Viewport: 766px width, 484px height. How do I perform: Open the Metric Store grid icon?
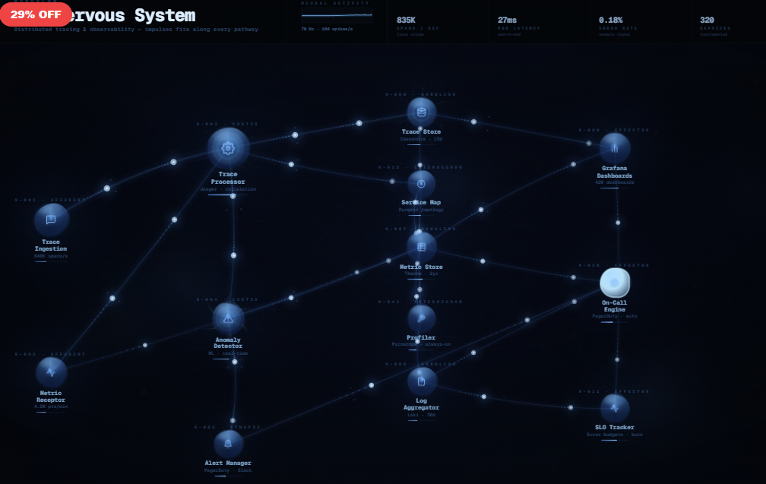421,245
